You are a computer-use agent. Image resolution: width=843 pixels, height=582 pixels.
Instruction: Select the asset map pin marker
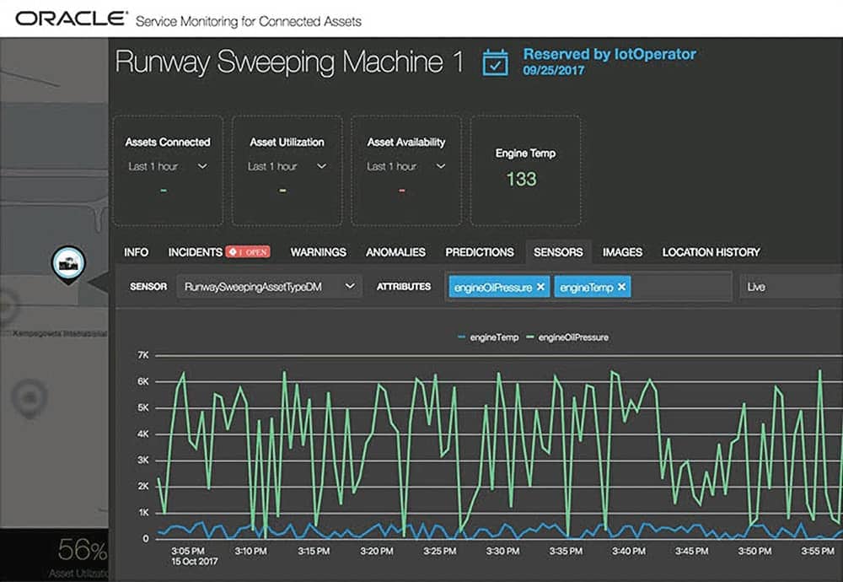(68, 264)
